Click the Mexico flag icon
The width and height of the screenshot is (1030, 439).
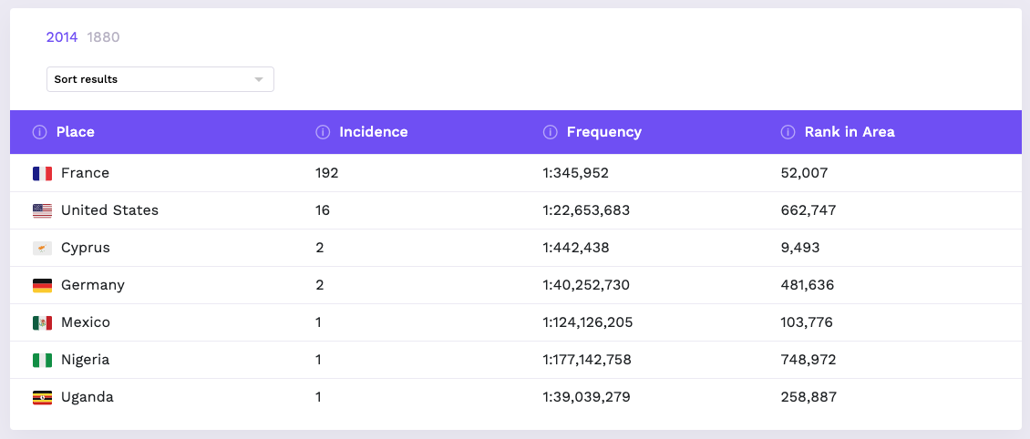pyautogui.click(x=42, y=322)
